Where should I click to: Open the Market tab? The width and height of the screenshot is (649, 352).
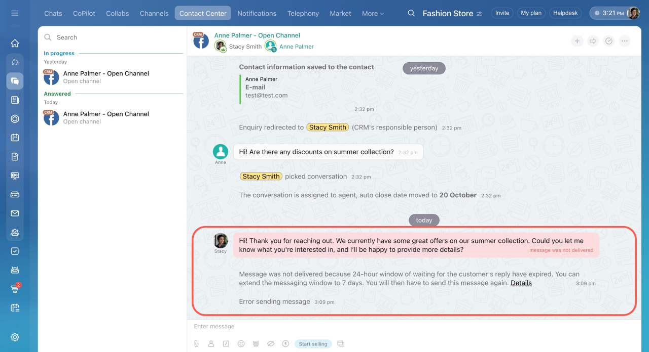click(x=340, y=13)
